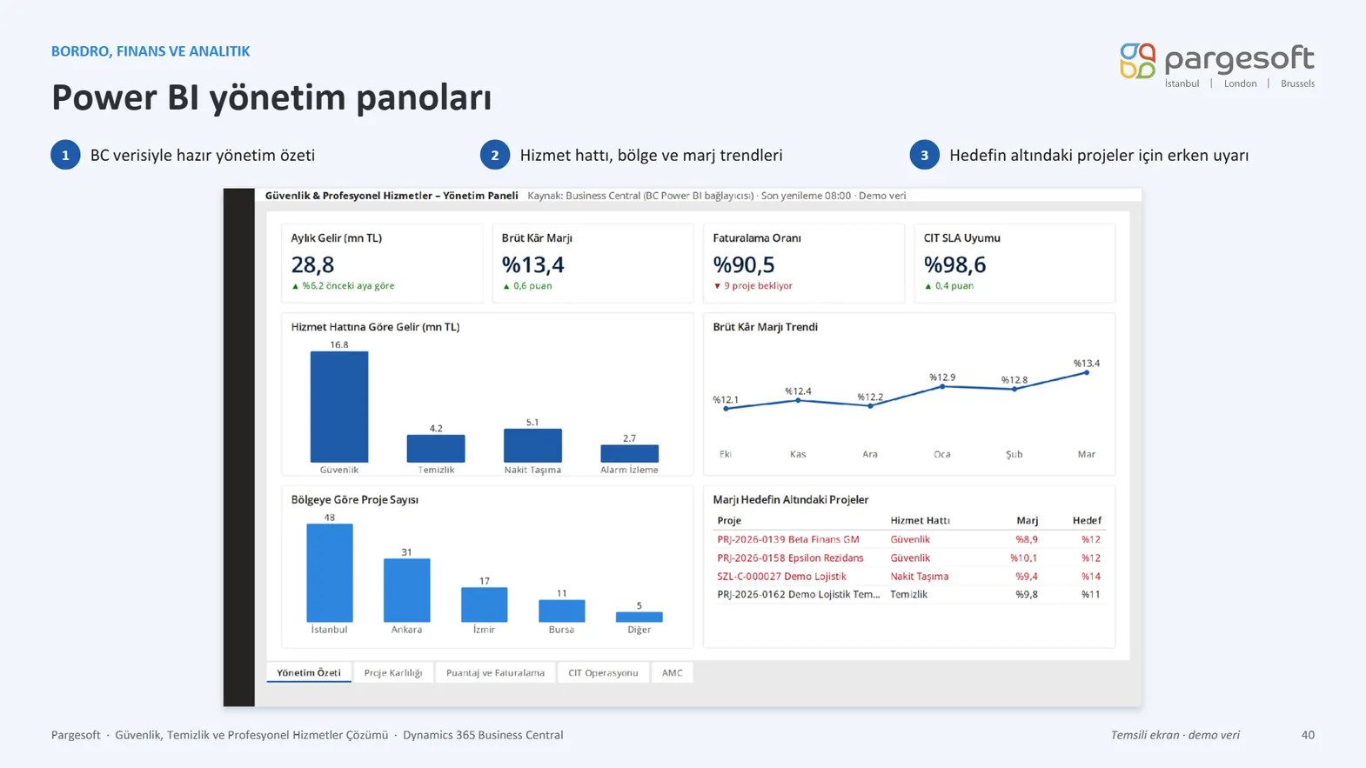Select the Oca data point %12.9 on the trend line
Screen dimensions: 1366x768
(942, 386)
